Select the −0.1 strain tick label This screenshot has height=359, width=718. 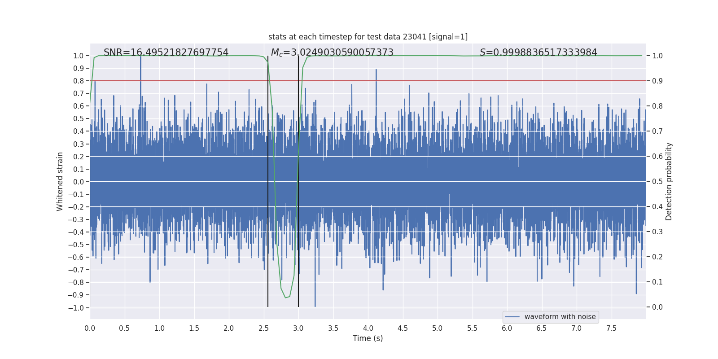pos(76,194)
